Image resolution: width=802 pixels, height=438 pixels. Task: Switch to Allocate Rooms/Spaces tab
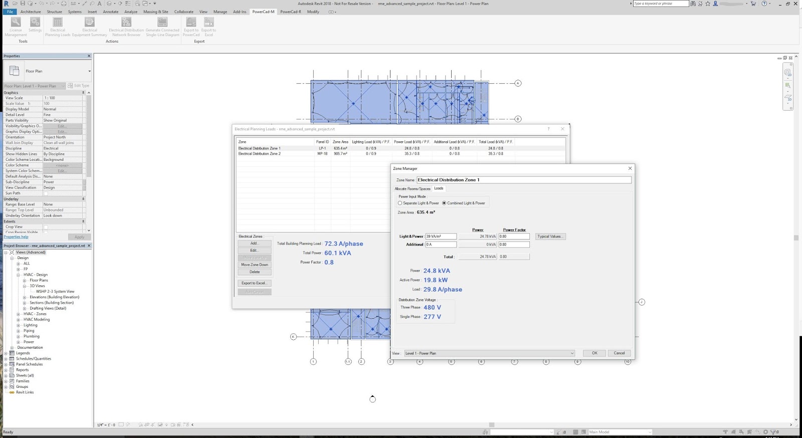pyautogui.click(x=412, y=189)
